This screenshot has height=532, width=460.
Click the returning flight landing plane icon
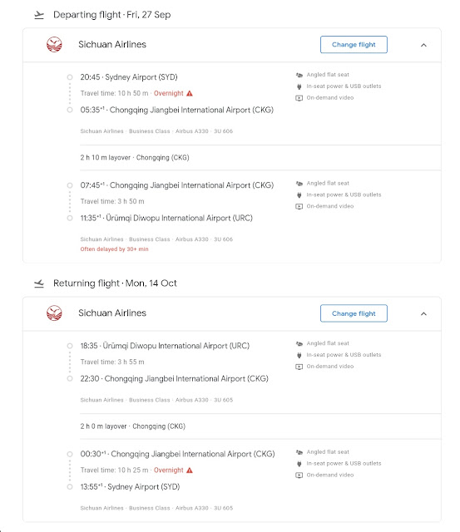pyautogui.click(x=39, y=283)
